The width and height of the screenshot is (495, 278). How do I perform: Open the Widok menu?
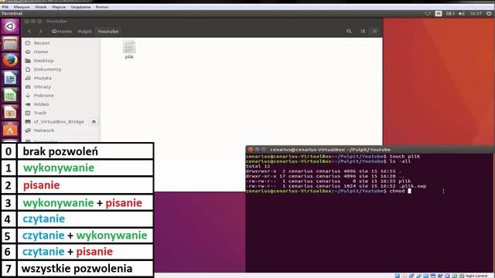pyautogui.click(x=41, y=7)
